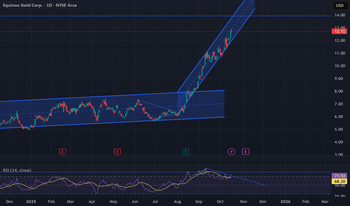Click the red earnings marker near February

(x=62, y=152)
